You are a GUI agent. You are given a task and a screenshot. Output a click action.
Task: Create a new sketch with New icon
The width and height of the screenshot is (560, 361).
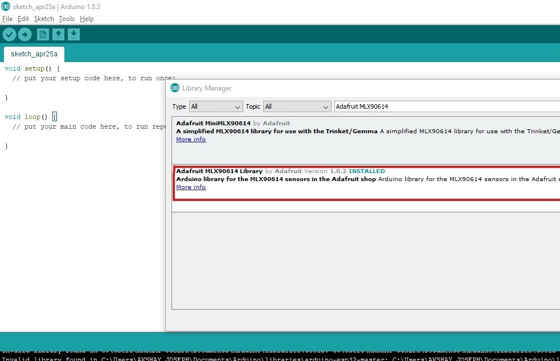43,35
